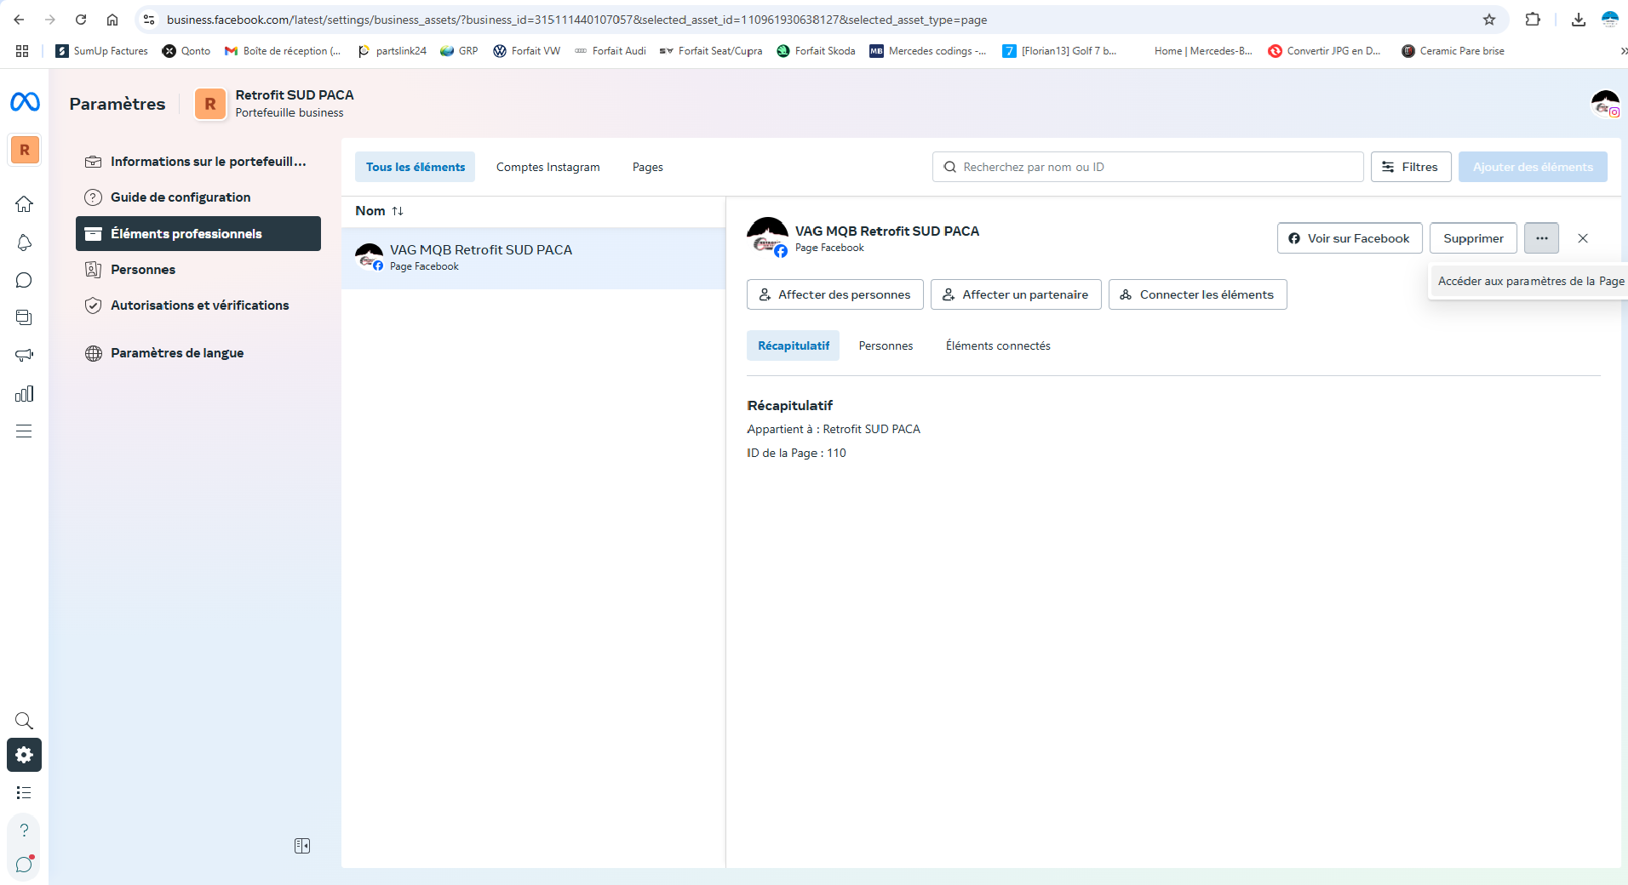Open Qonto bookmark
The image size is (1628, 885).
(186, 51)
